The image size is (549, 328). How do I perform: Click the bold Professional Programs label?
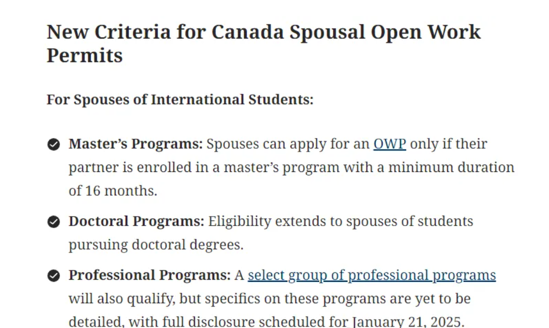pyautogui.click(x=149, y=275)
